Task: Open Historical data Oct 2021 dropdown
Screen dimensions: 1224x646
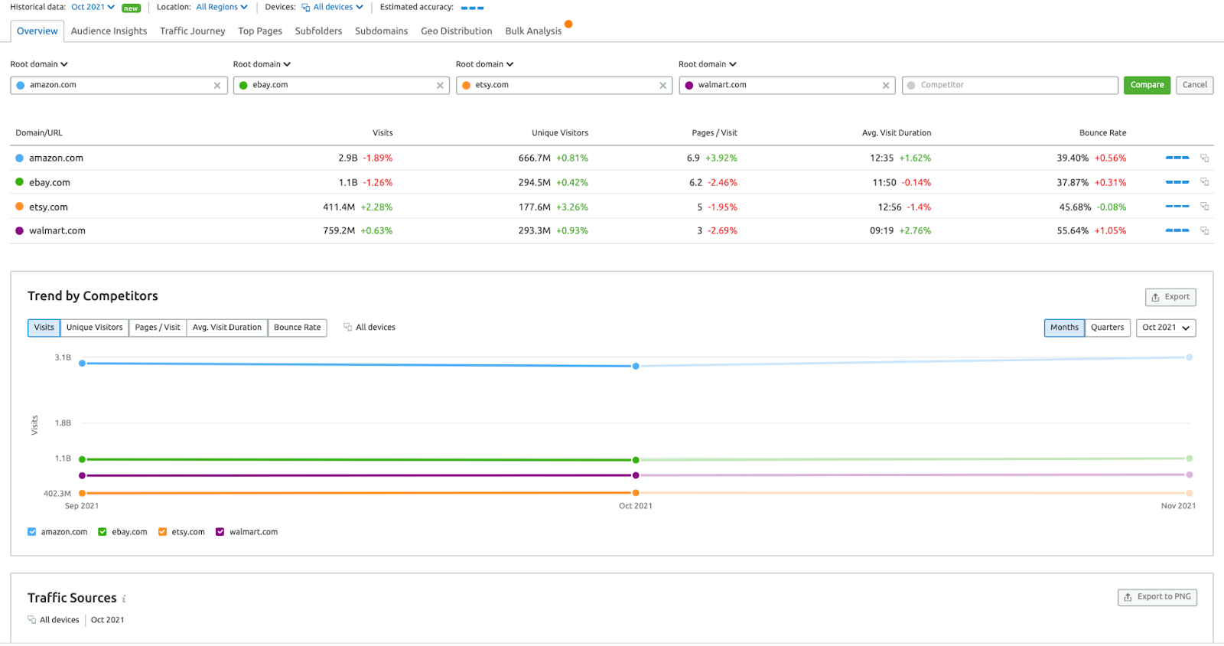Action: pyautogui.click(x=93, y=7)
